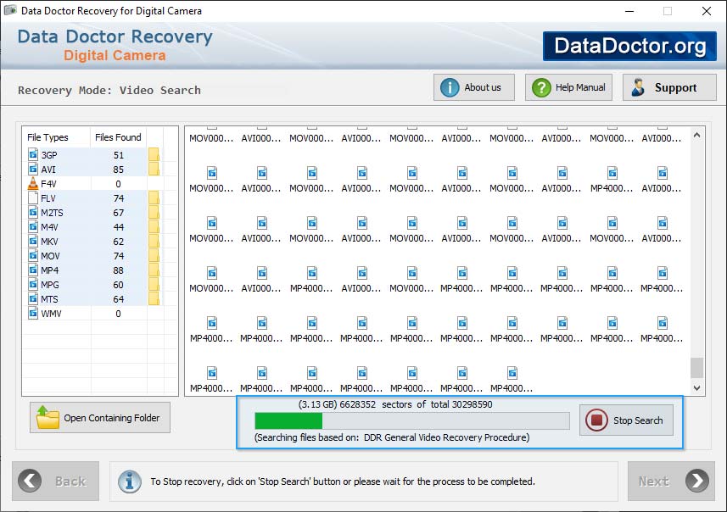This screenshot has height=512, width=727.
Task: Select the MTS row label
Action: point(49,299)
